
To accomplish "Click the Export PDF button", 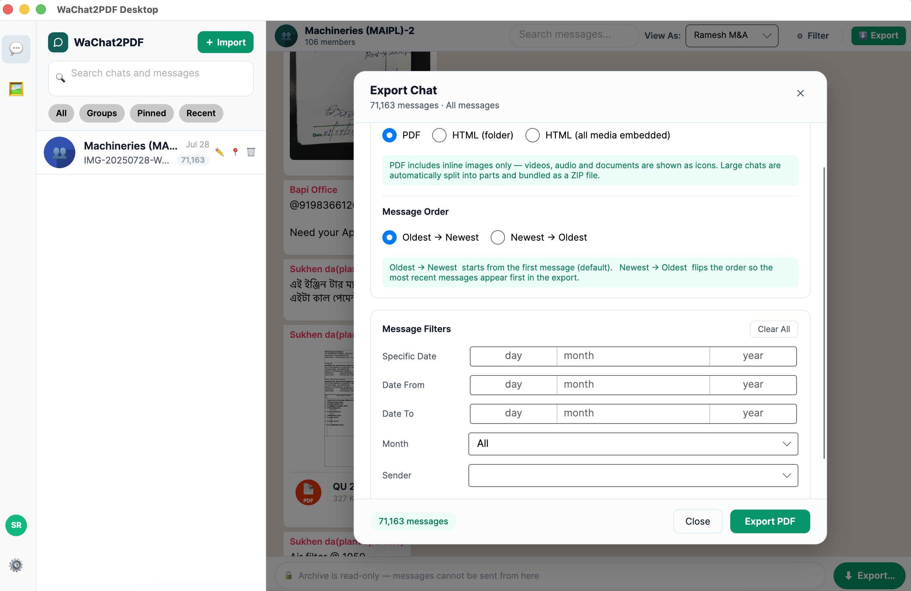I will pyautogui.click(x=770, y=521).
